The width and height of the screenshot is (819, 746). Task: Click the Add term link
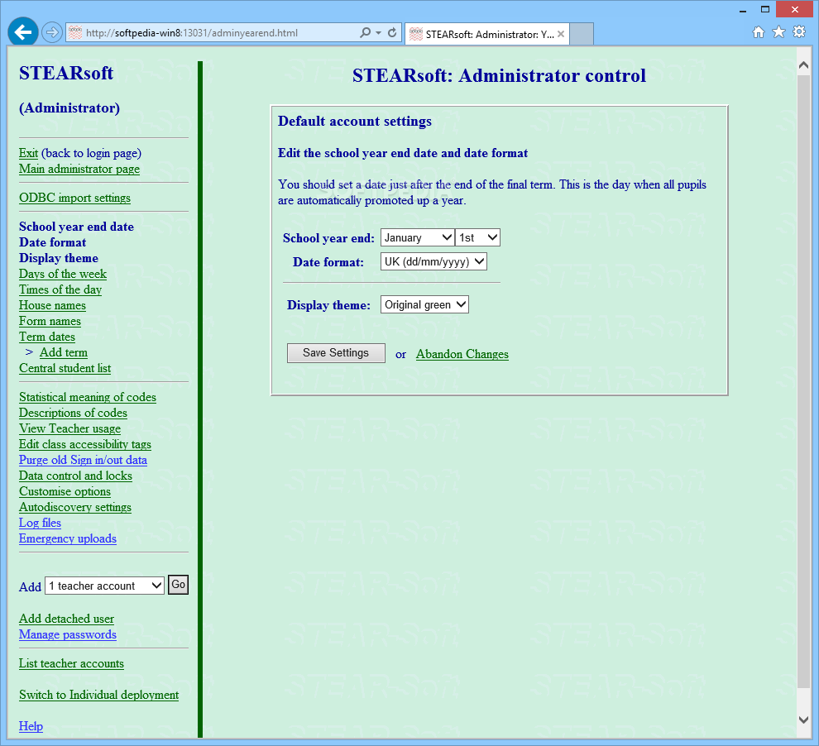point(64,352)
